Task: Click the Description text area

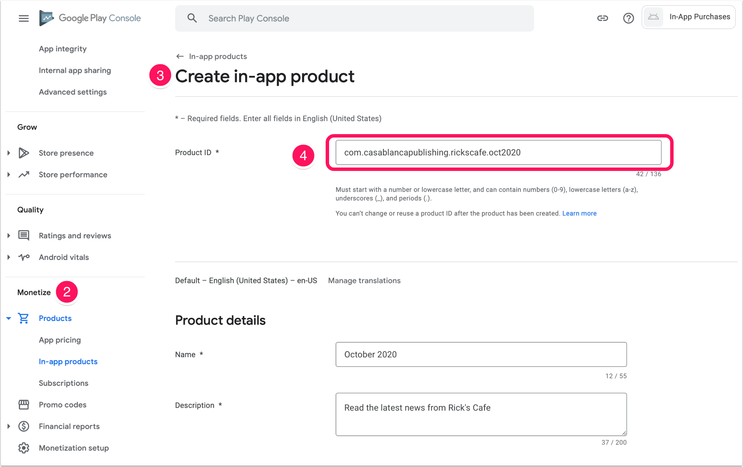Action: pyautogui.click(x=481, y=414)
